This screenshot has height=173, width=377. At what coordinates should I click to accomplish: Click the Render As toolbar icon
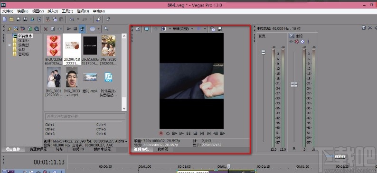coord(32,19)
